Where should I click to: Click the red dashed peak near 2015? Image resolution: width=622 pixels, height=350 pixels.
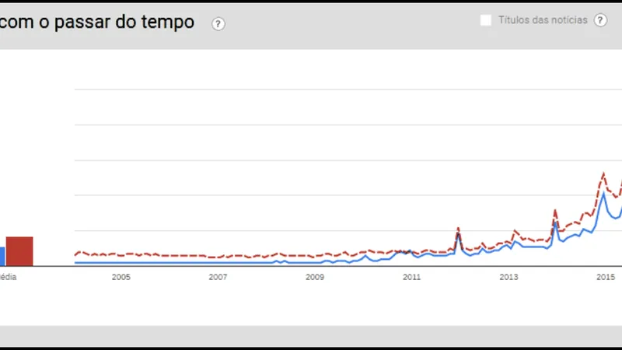point(604,173)
